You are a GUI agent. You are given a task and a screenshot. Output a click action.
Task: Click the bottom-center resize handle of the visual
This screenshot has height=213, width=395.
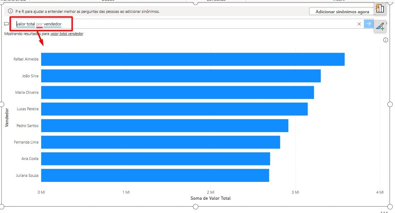(196, 207)
